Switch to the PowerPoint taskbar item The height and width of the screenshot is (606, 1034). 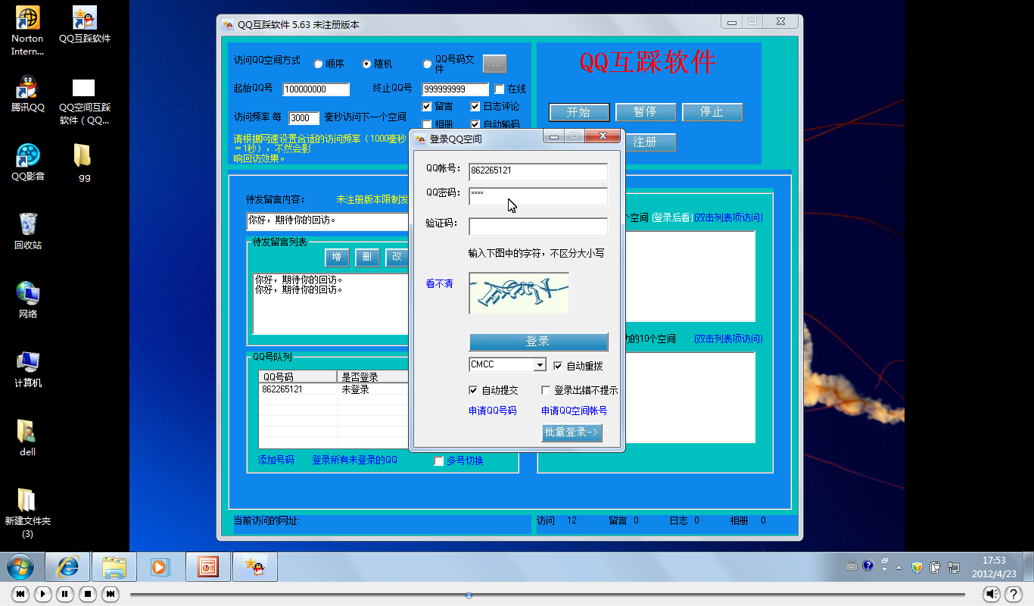[x=207, y=567]
